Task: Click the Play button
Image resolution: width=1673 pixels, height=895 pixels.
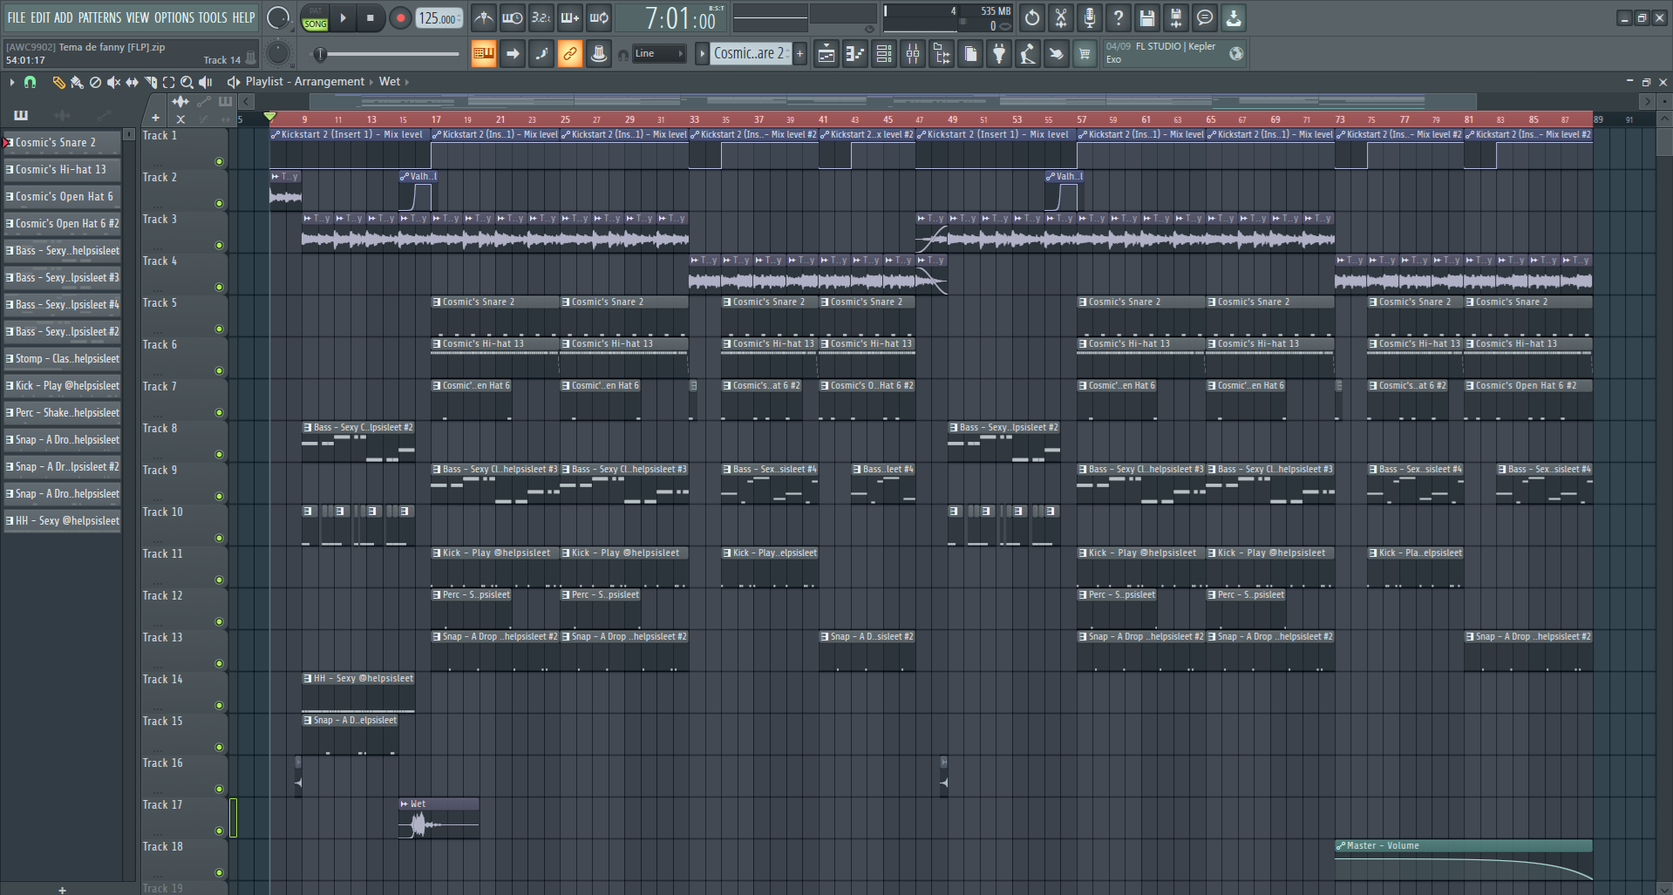Action: [343, 17]
